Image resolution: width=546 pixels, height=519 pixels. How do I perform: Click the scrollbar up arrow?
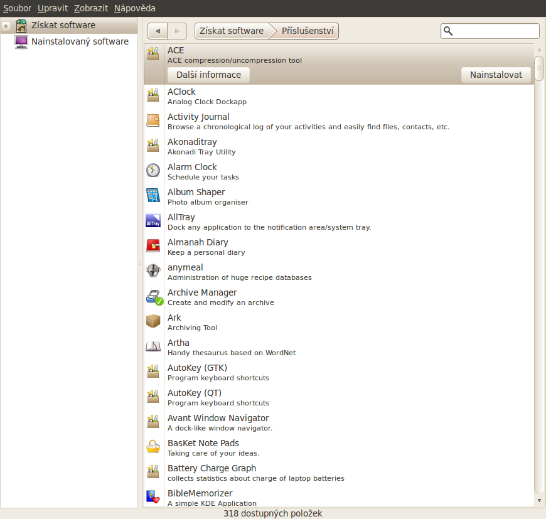tap(538, 50)
